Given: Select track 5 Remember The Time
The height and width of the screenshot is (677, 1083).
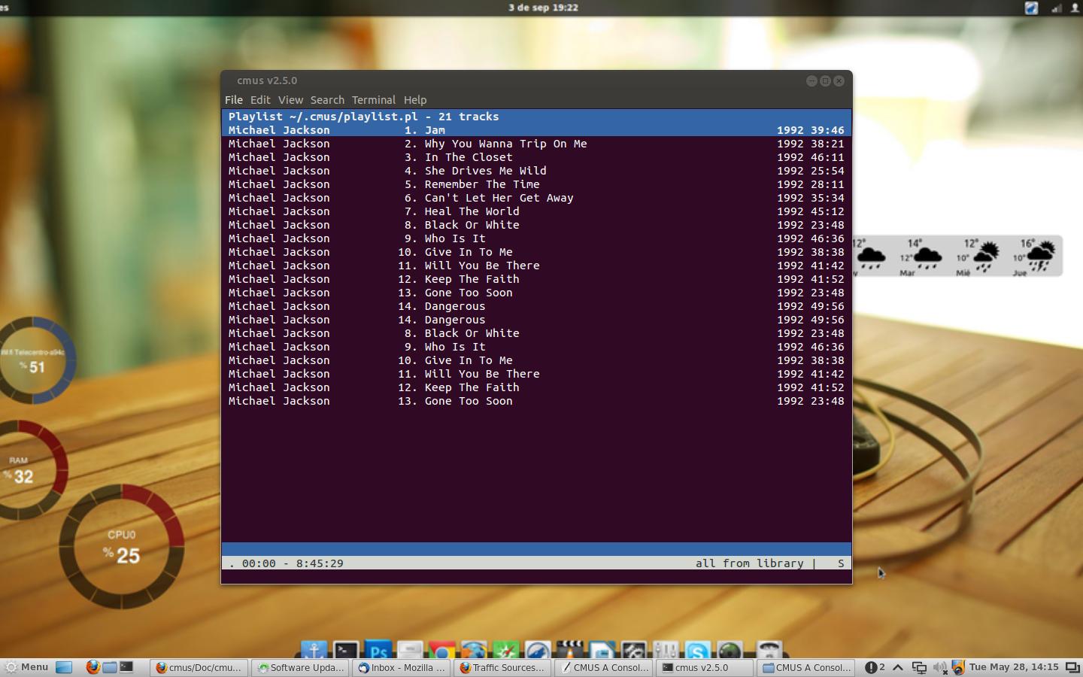Looking at the screenshot, I should tap(481, 184).
